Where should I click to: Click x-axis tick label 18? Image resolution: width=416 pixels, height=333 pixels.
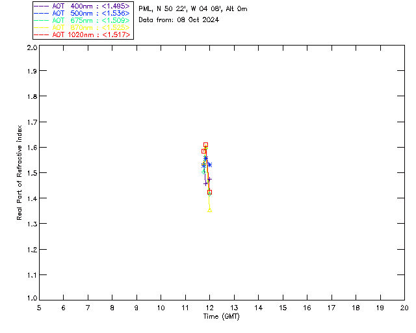pyautogui.click(x=356, y=308)
